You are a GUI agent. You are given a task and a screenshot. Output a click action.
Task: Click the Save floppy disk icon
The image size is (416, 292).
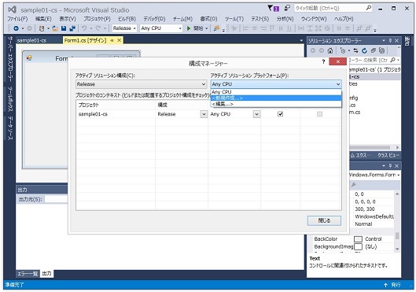point(64,28)
